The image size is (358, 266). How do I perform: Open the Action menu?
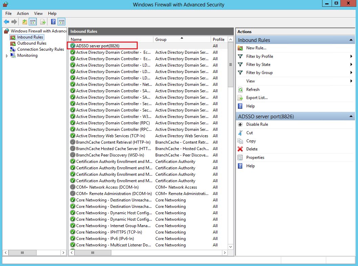pos(23,14)
